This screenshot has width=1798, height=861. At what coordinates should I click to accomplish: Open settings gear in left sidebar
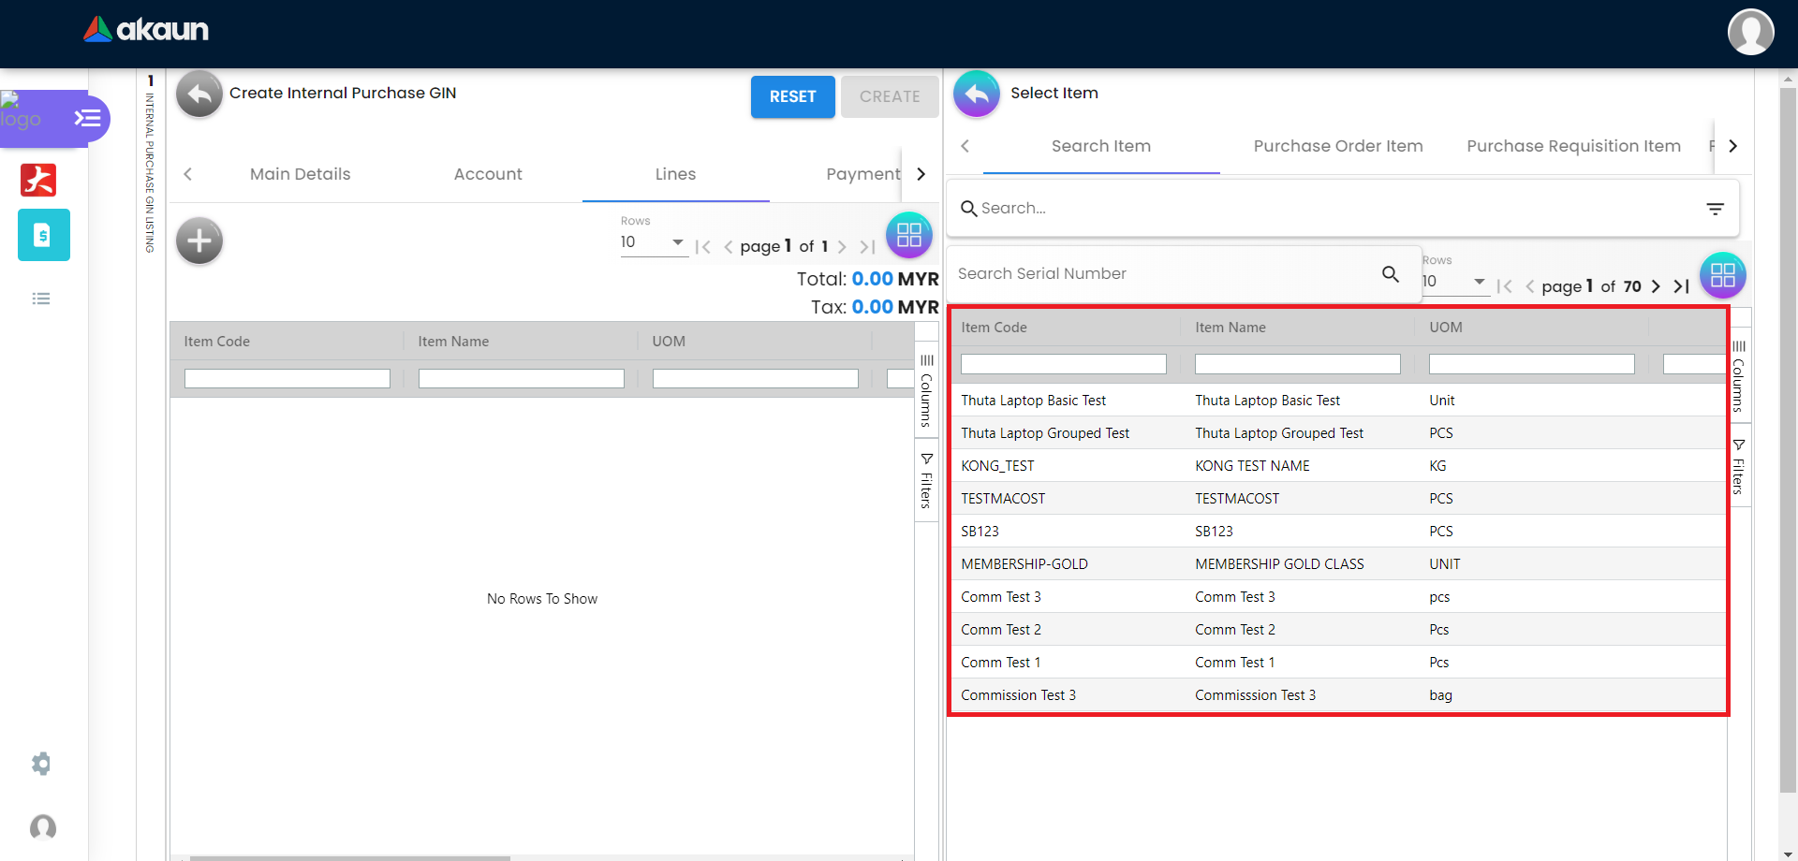[x=41, y=764]
